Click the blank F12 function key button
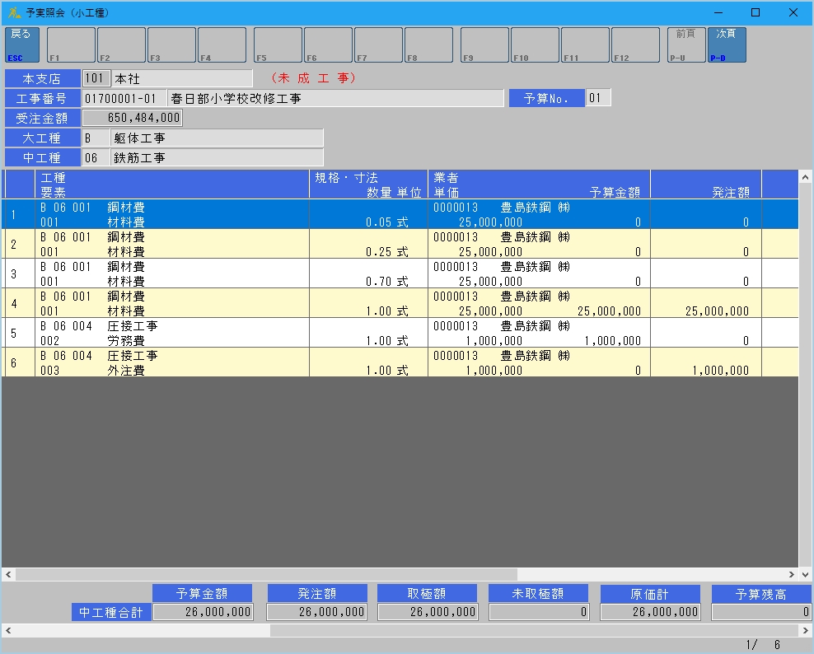The height and width of the screenshot is (654, 814). coord(635,45)
